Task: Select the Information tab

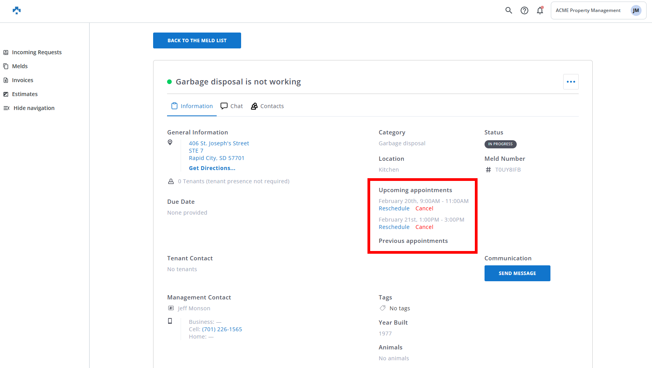Action: [x=192, y=106]
